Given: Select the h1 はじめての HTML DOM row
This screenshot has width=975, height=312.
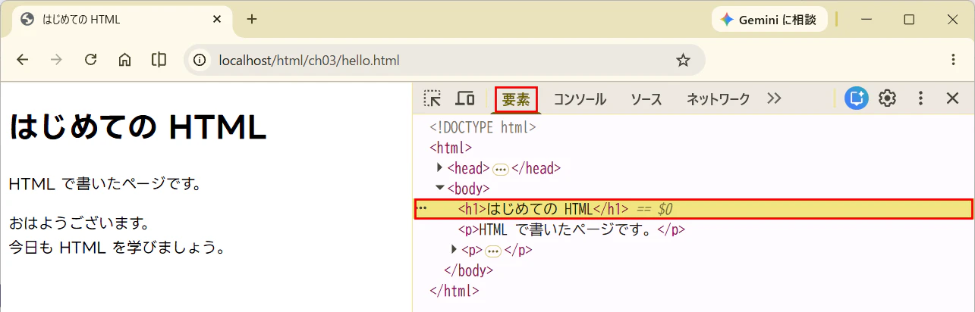Looking at the screenshot, I should pos(694,209).
